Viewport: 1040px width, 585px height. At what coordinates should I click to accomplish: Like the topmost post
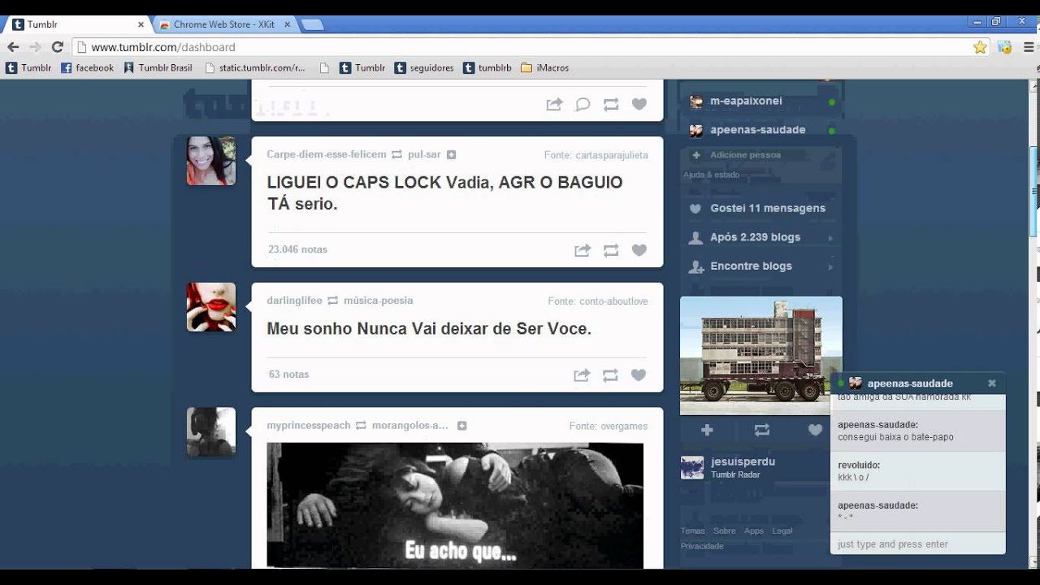(x=639, y=104)
